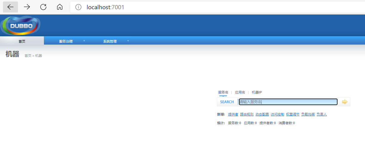Focus the localhost:7001 address bar
This screenshot has height=156, width=365.
(x=217, y=7)
